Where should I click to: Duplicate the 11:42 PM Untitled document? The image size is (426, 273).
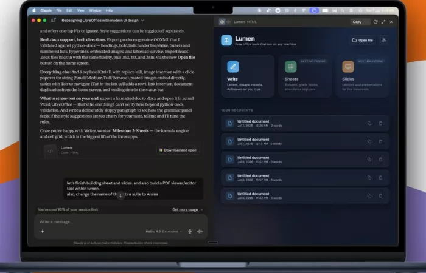click(x=369, y=195)
